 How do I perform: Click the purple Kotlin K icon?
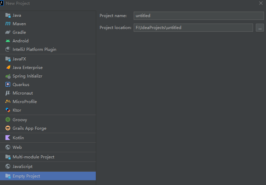tap(8, 138)
